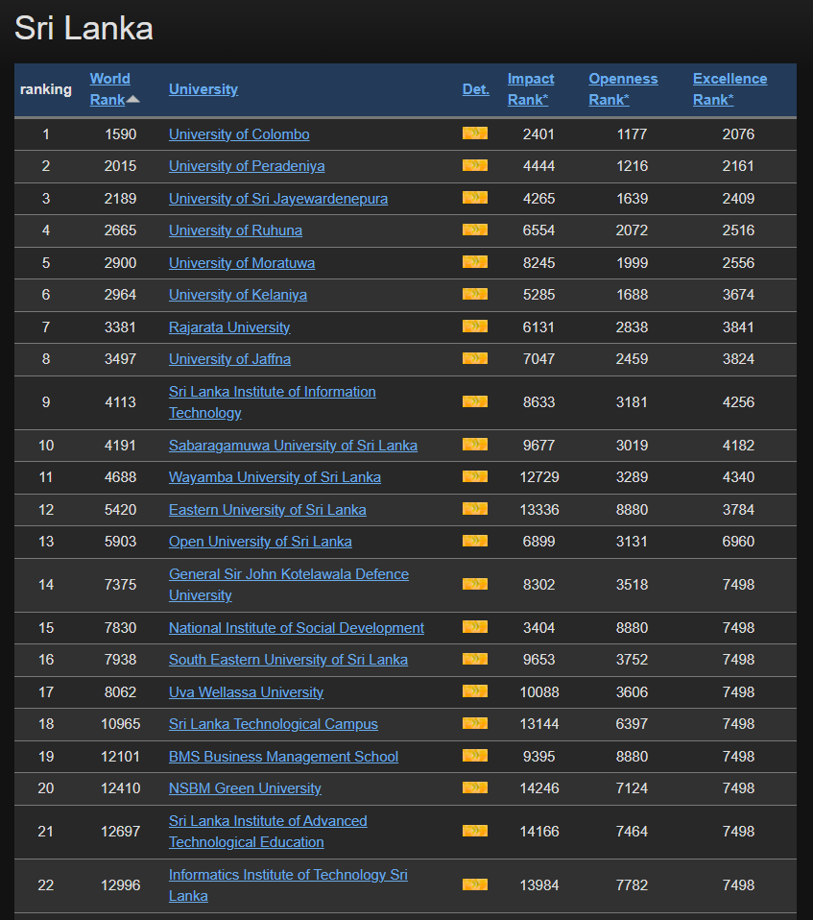Select Impact Rank value 12729

(x=539, y=477)
